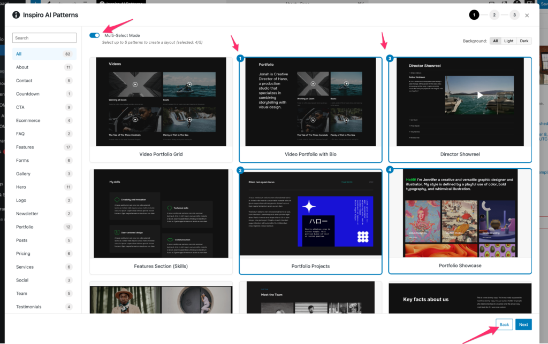
Task: Filter patterns by Light background
Action: coord(509,41)
